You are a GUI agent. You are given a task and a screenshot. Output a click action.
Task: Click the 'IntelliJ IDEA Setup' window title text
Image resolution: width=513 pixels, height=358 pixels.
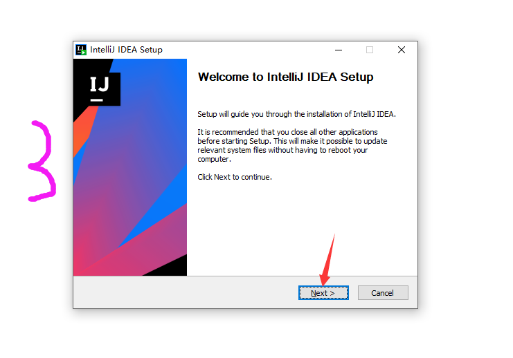126,50
